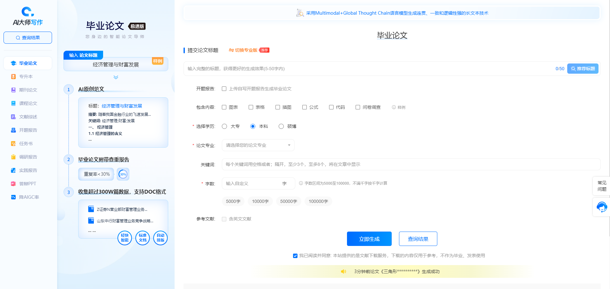Open the 论文专业 dropdown
610x289 pixels.
point(258,145)
